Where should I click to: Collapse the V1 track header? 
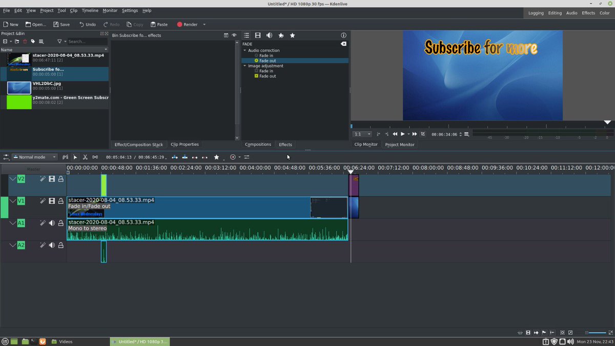tap(13, 201)
